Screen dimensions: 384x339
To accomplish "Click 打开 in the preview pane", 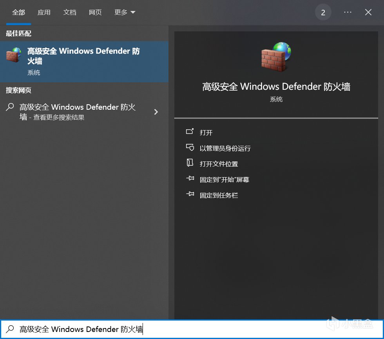I will click(206, 132).
